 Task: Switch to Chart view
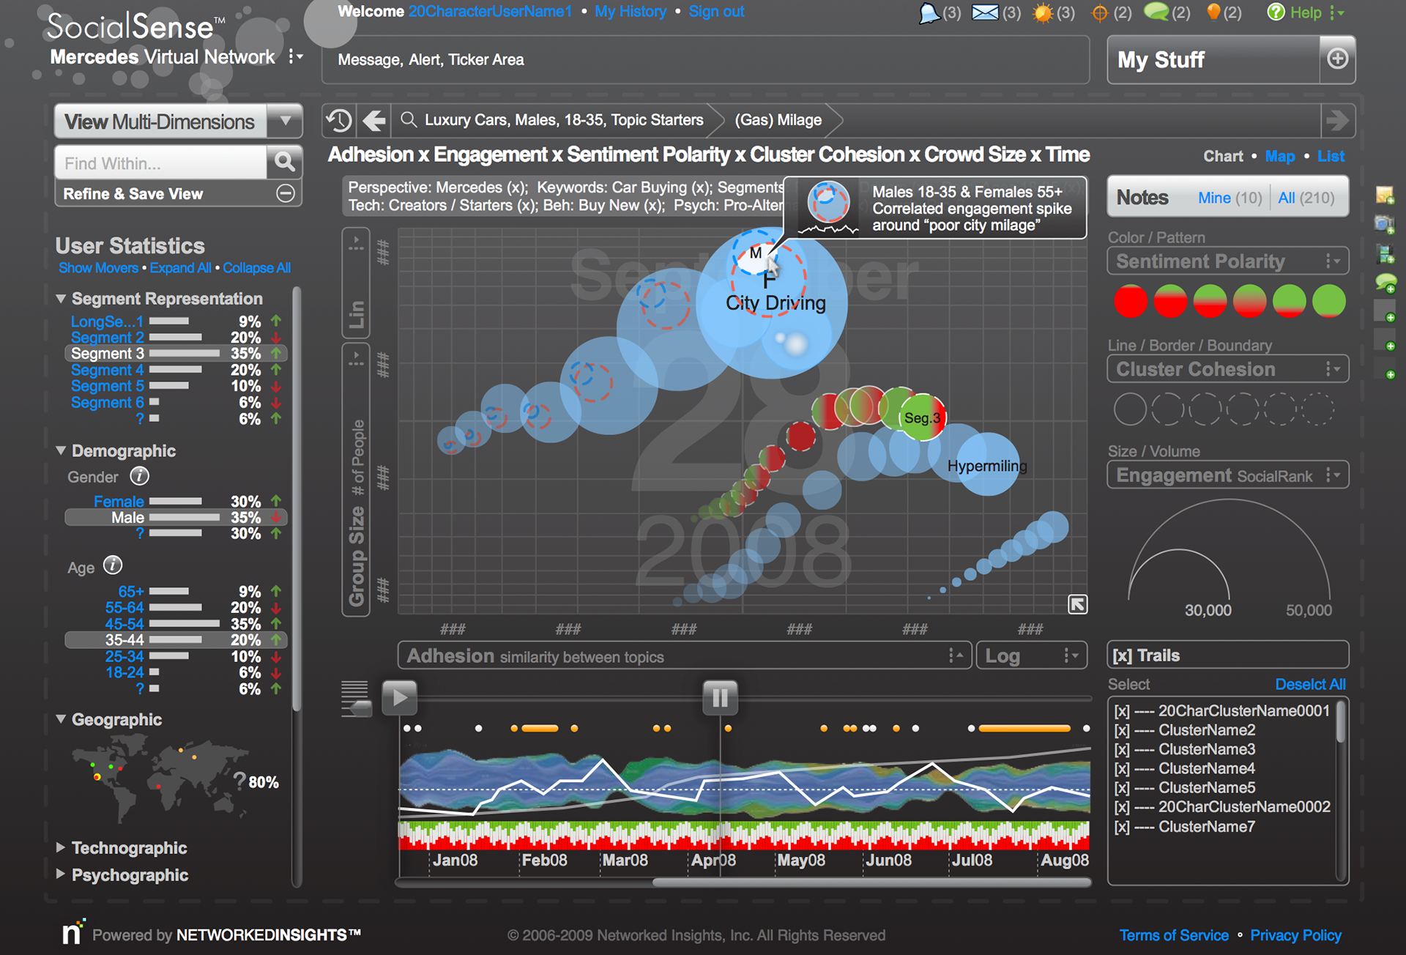(x=1223, y=156)
